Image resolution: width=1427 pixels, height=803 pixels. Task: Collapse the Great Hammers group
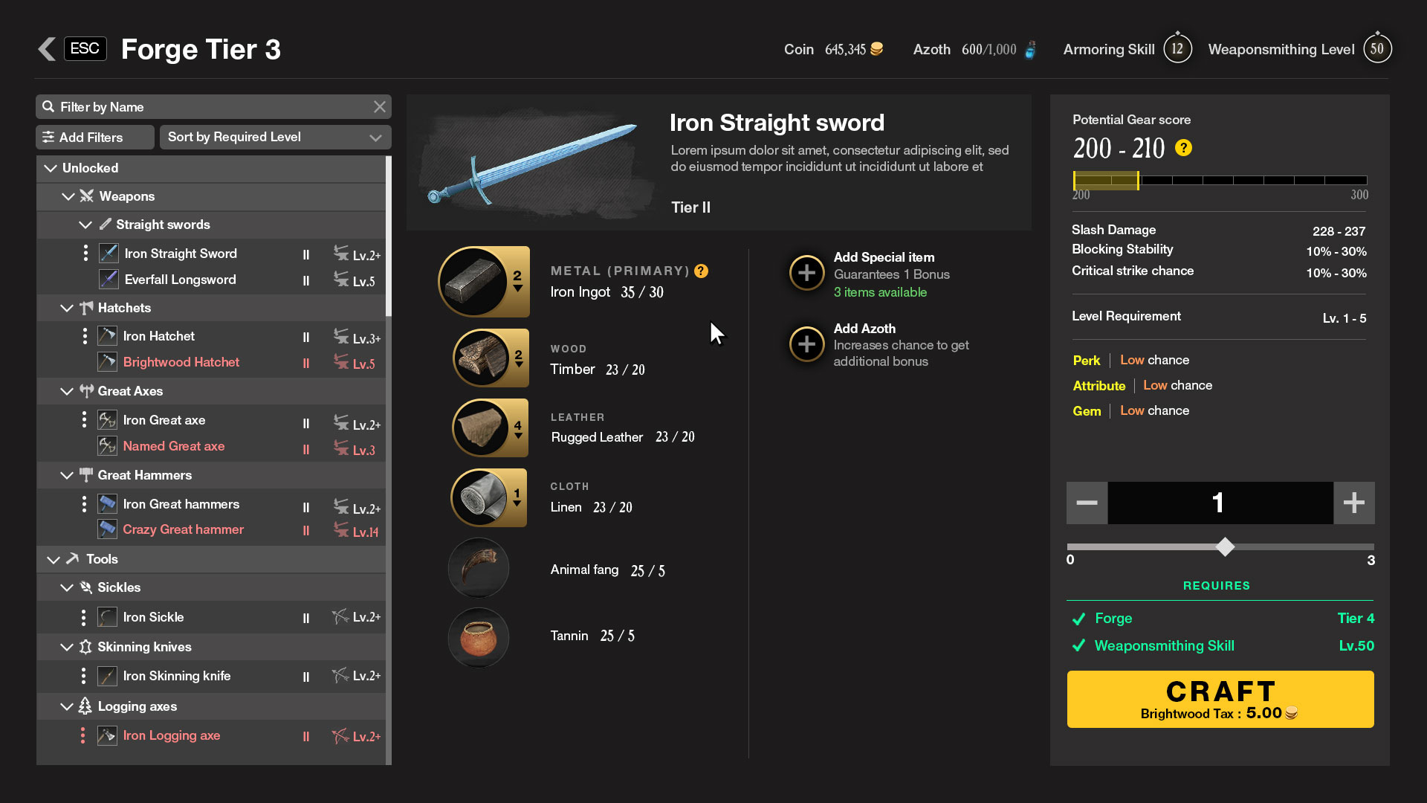coord(67,475)
